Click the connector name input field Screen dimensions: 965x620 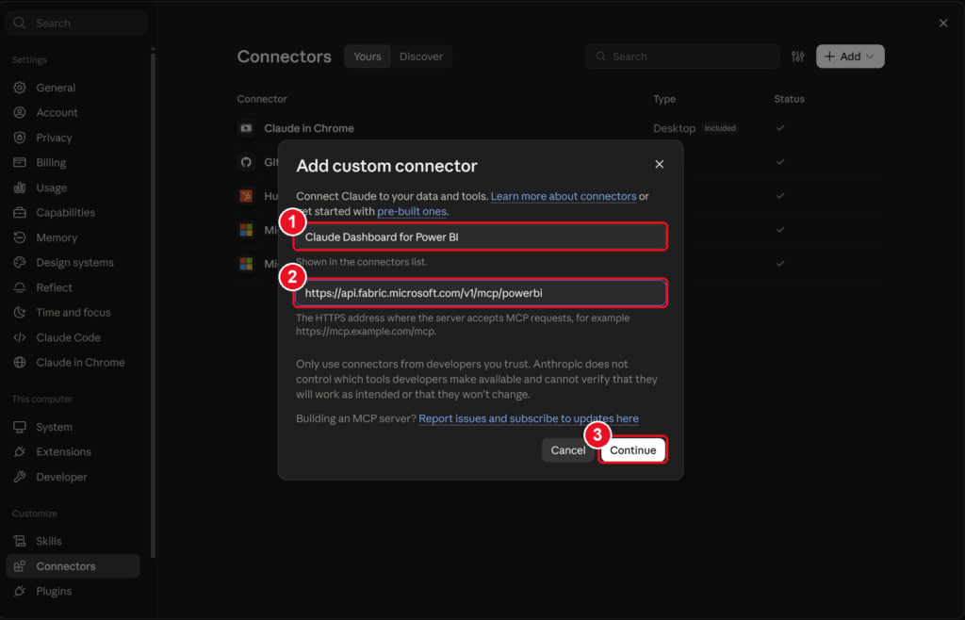[x=481, y=237]
